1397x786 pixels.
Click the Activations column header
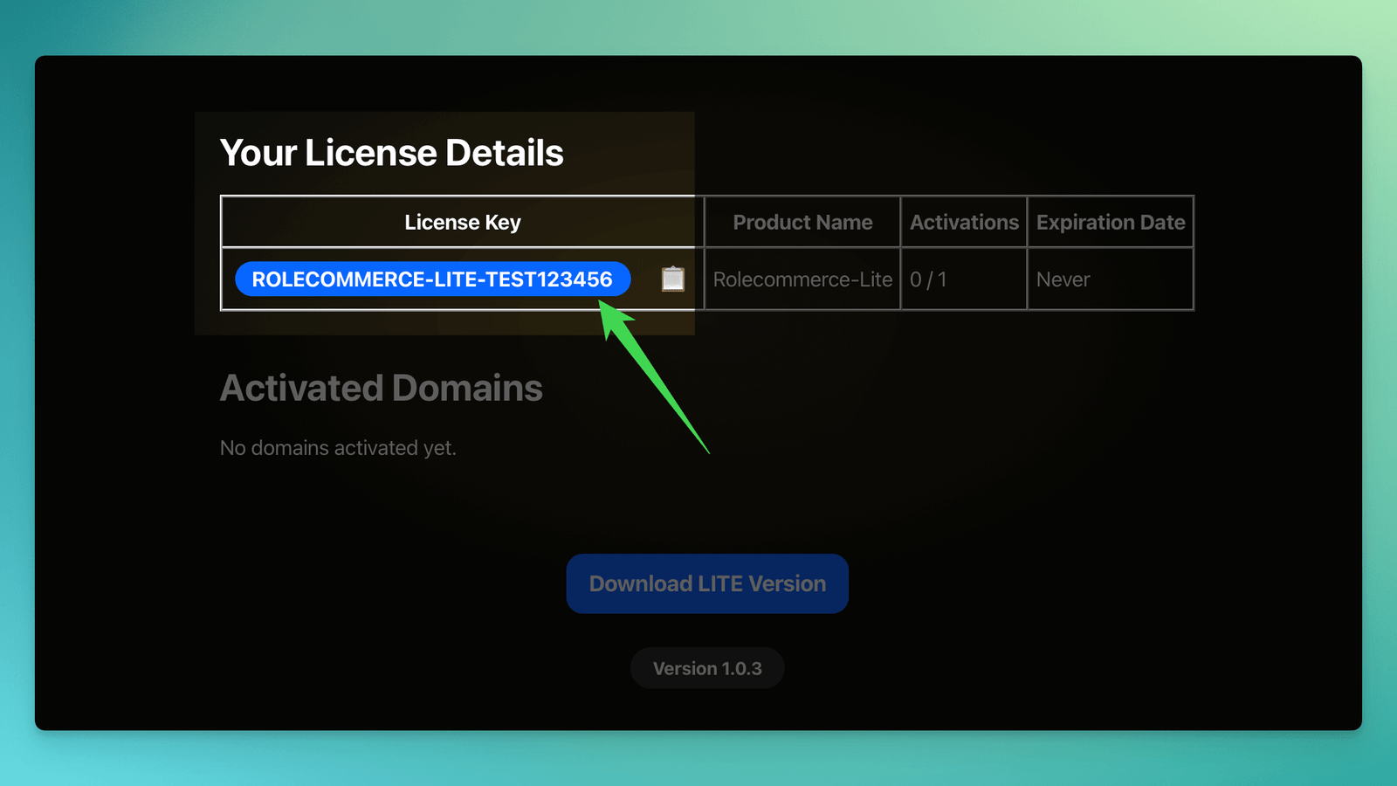click(x=964, y=222)
